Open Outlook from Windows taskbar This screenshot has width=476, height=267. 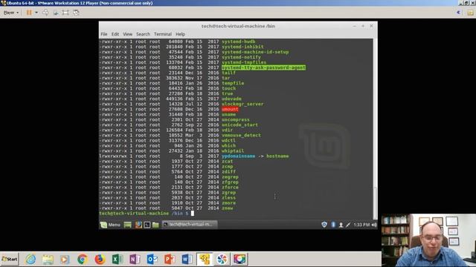click(152, 259)
